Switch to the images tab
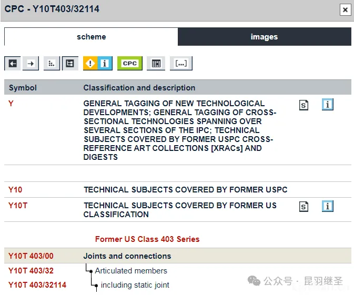This screenshot has width=354, height=295. pos(264,37)
